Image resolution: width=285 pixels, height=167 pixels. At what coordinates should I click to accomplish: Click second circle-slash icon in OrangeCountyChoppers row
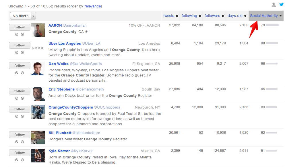22,116
